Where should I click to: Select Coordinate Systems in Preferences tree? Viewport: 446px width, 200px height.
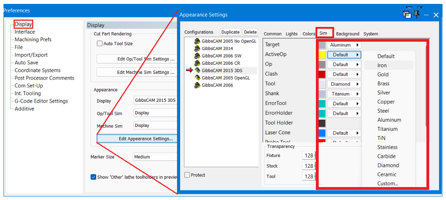pyautogui.click(x=37, y=70)
